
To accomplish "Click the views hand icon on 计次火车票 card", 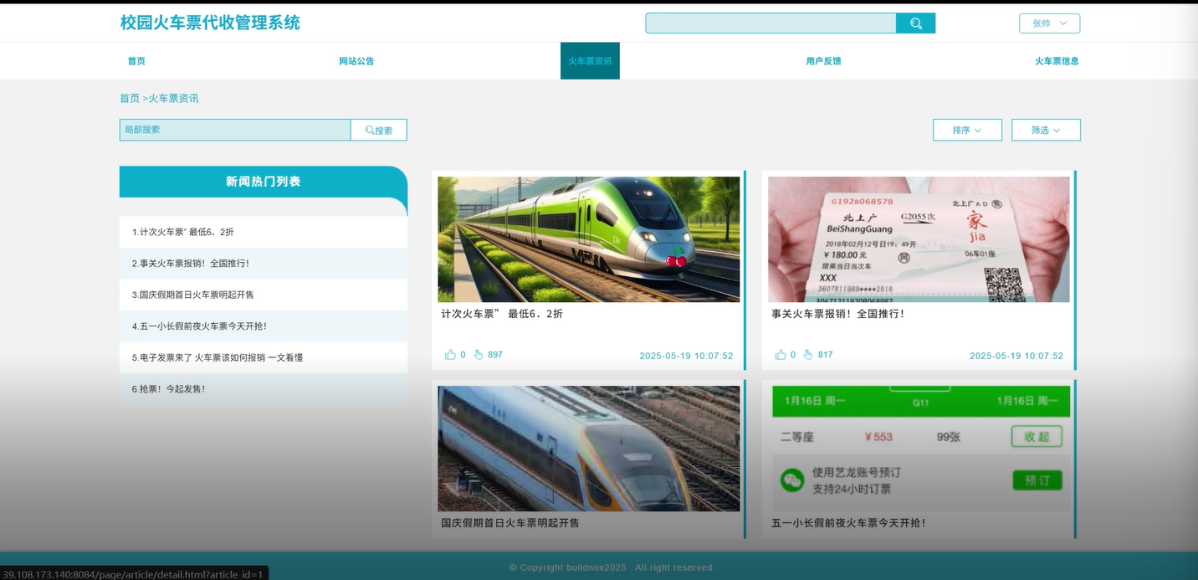I will 479,355.
